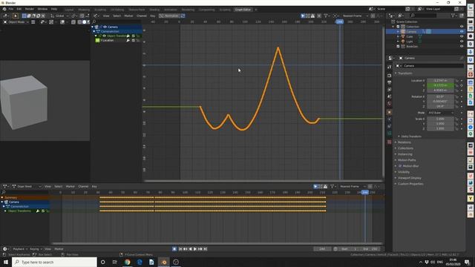The image size is (475, 267).
Task: Jump to first frame in playback controls
Action: click(x=180, y=249)
